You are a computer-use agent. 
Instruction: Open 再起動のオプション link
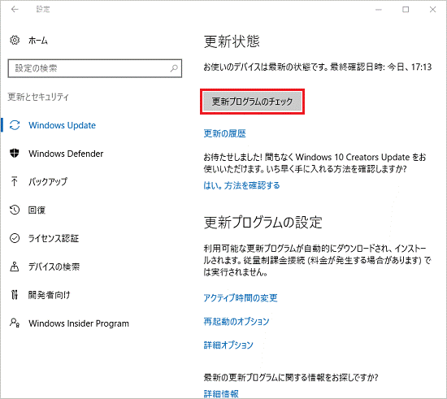point(237,322)
